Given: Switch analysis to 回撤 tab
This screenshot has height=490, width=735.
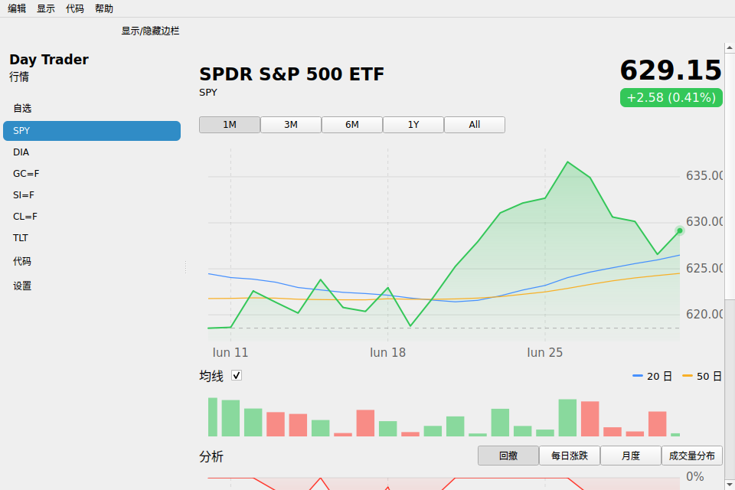Looking at the screenshot, I should pyautogui.click(x=508, y=456).
